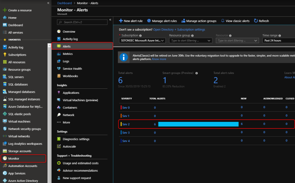Click the Diagnostics settings icon
295x183 pixels.
[x=59, y=139]
